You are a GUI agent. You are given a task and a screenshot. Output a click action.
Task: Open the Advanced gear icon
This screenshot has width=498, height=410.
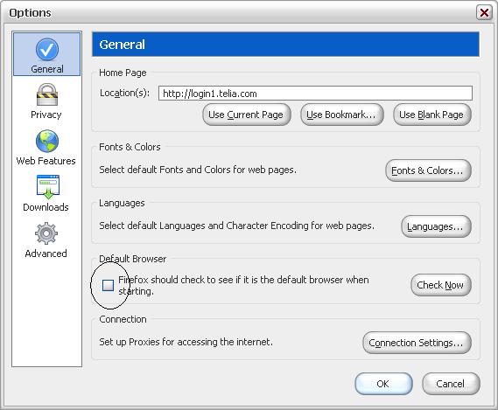tap(46, 233)
